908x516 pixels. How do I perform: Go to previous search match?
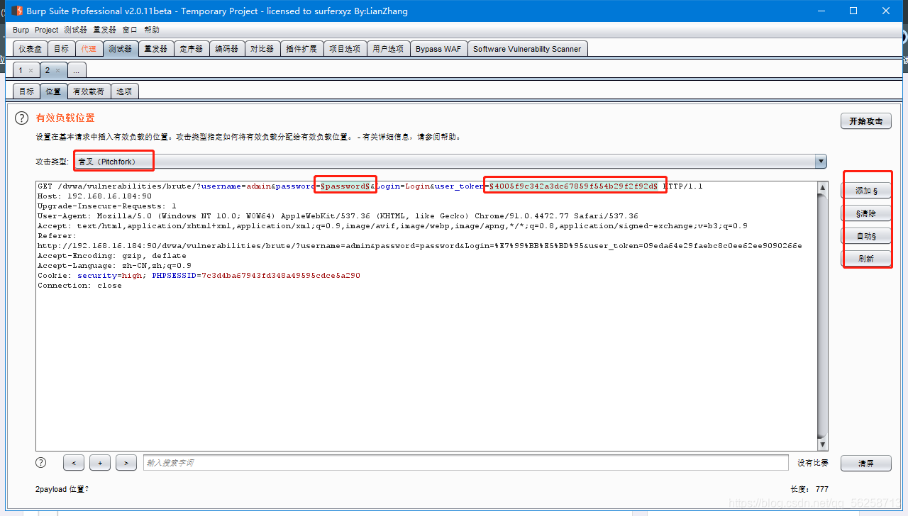click(74, 463)
